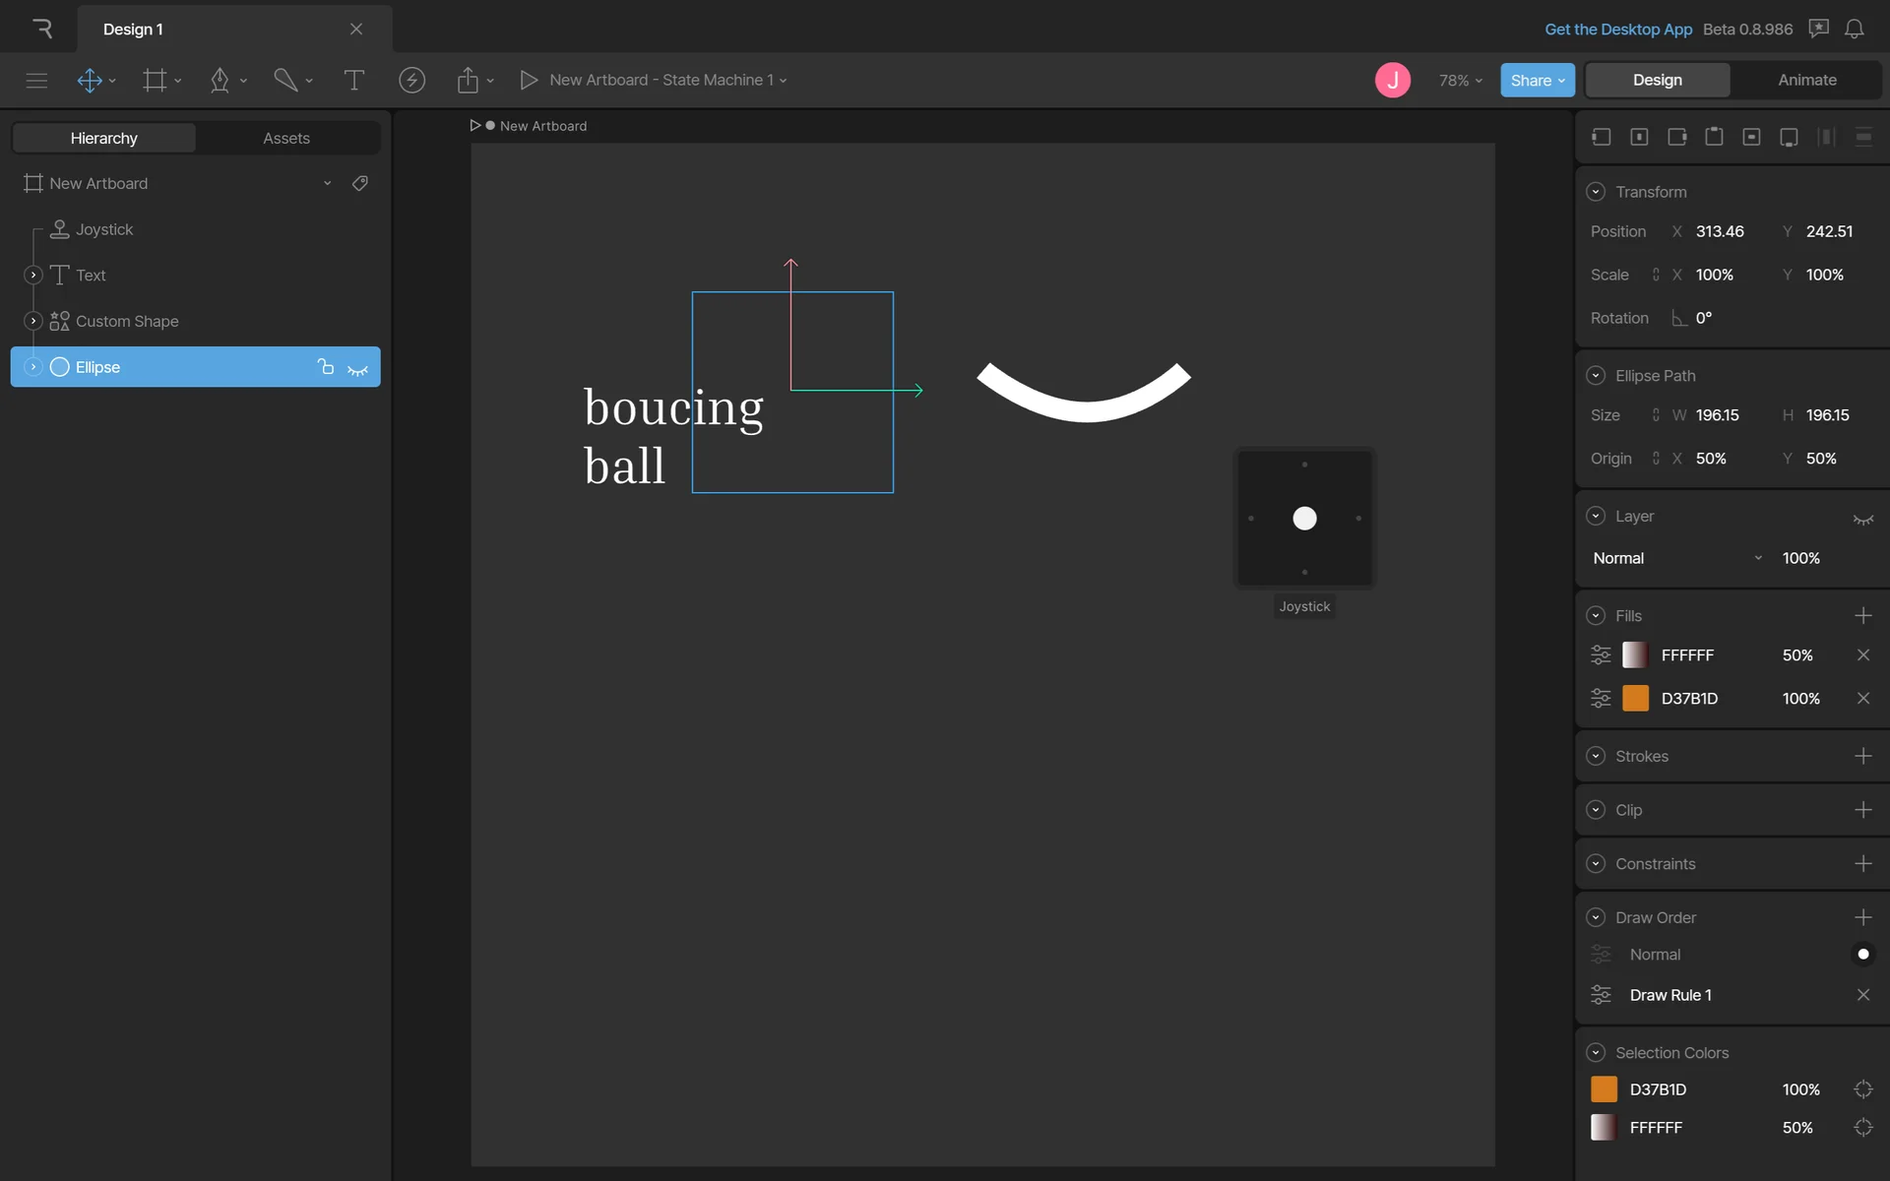This screenshot has width=1890, height=1181.
Task: Toggle lock on Ellipse layer
Action: pos(326,367)
